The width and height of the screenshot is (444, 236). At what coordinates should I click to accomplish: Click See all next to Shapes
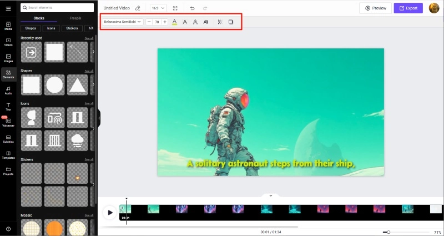[89, 71]
